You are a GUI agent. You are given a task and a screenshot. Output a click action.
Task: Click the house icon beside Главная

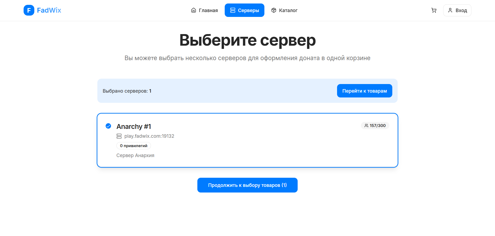pos(194,10)
